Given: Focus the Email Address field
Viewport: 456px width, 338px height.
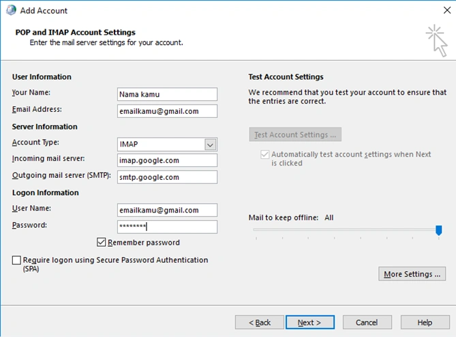Looking at the screenshot, I should 167,111.
